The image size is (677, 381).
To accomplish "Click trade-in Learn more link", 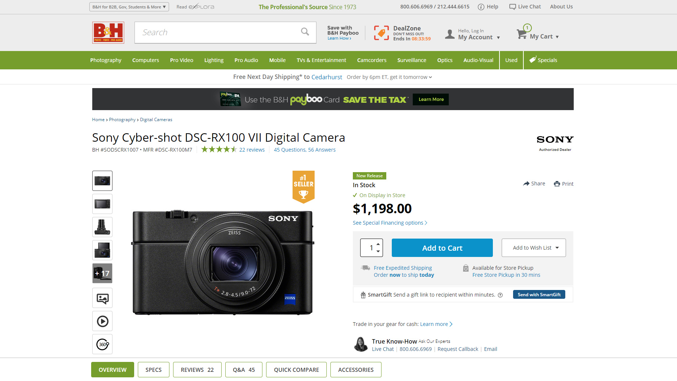I will point(436,324).
